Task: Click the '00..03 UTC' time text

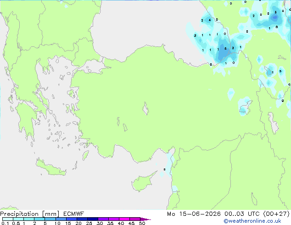Action: tap(242, 214)
